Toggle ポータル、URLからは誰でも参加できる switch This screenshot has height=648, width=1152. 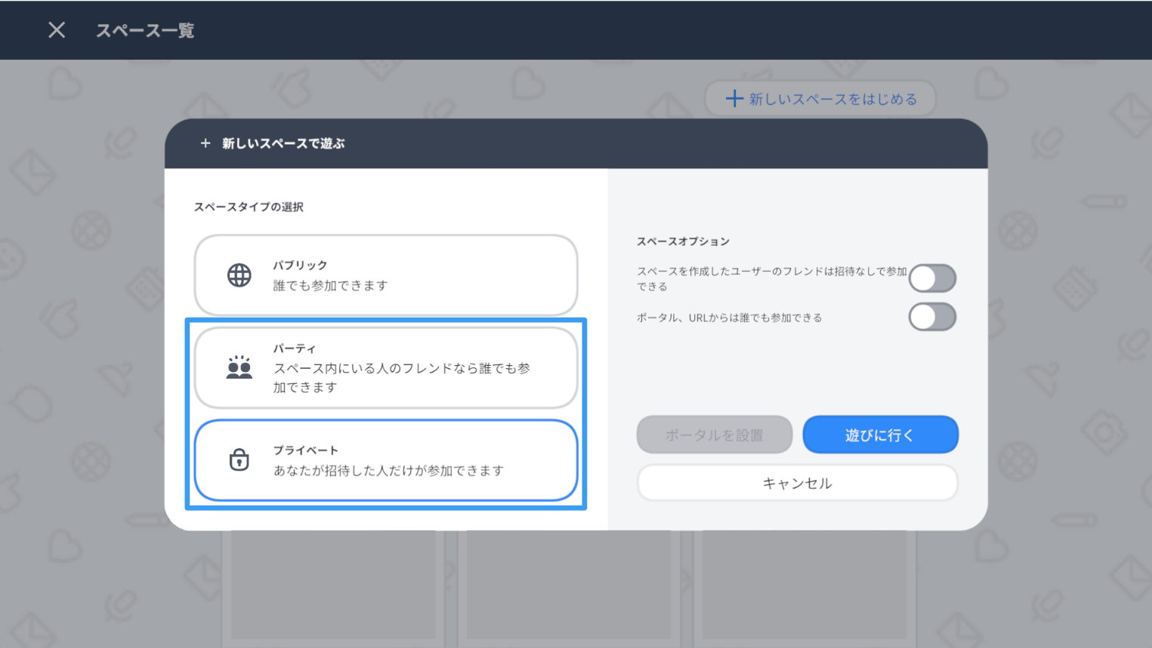coord(932,317)
